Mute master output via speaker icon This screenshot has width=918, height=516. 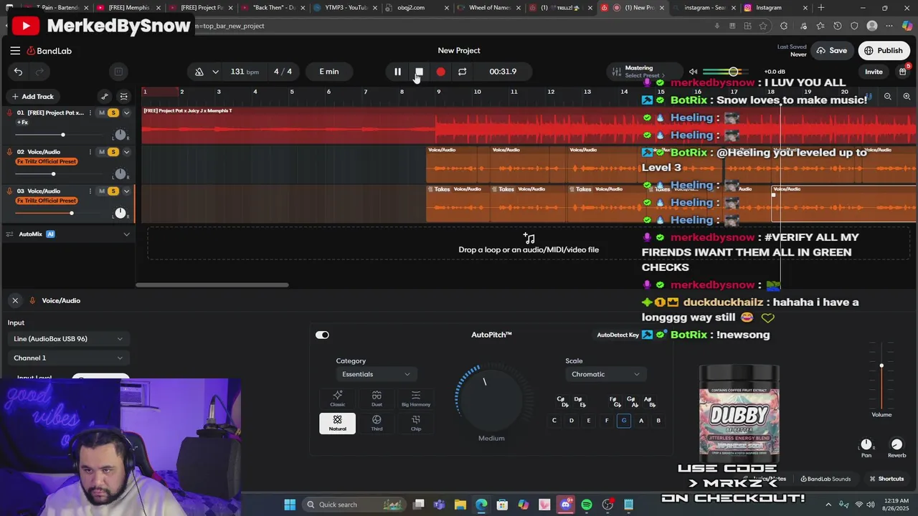click(693, 72)
